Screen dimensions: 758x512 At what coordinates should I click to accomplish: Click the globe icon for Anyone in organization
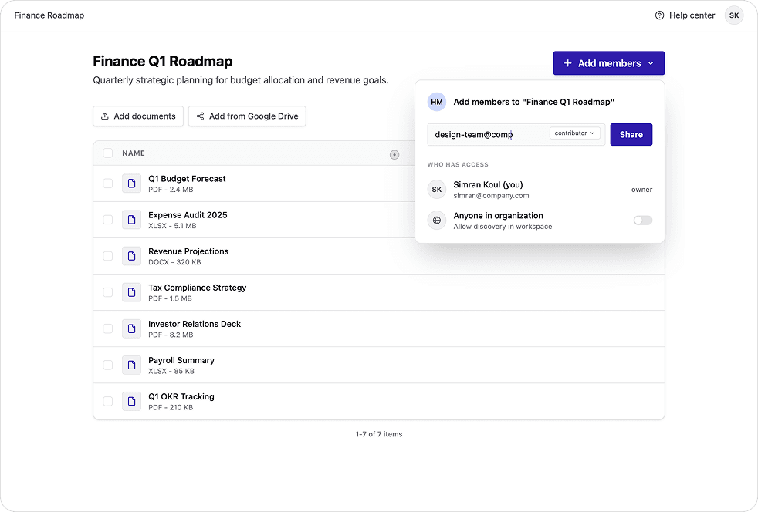[437, 221]
